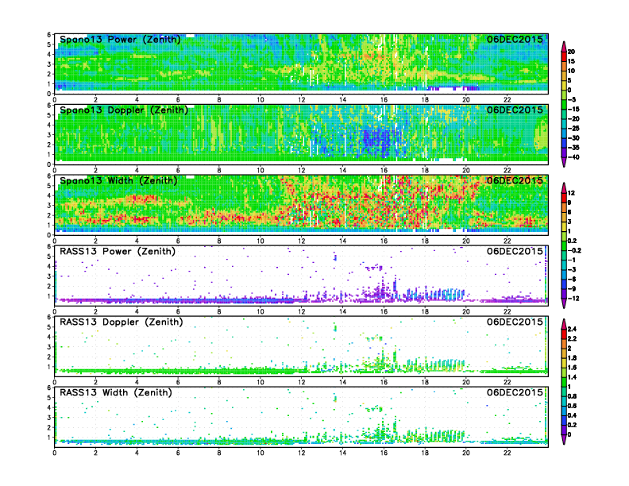This screenshot has width=629, height=486.
Task: Click the height 4 tick label of Spano13 Power panel
Action: [49, 54]
